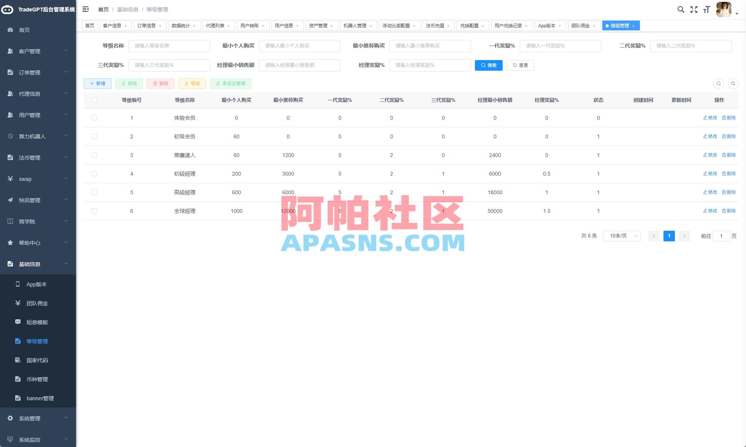This screenshot has height=447, width=746.
Task: Click the font-size adjustment icon
Action: tap(706, 9)
